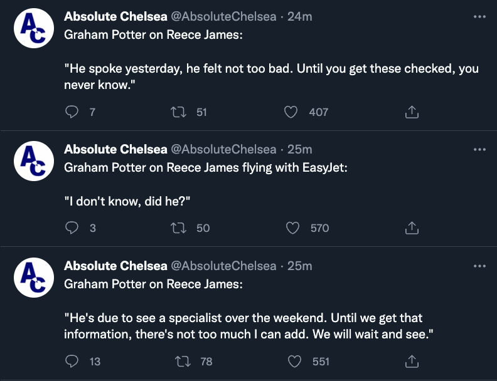Click @AbsoluteChelsea handle on the specialist tweet

click(x=223, y=266)
